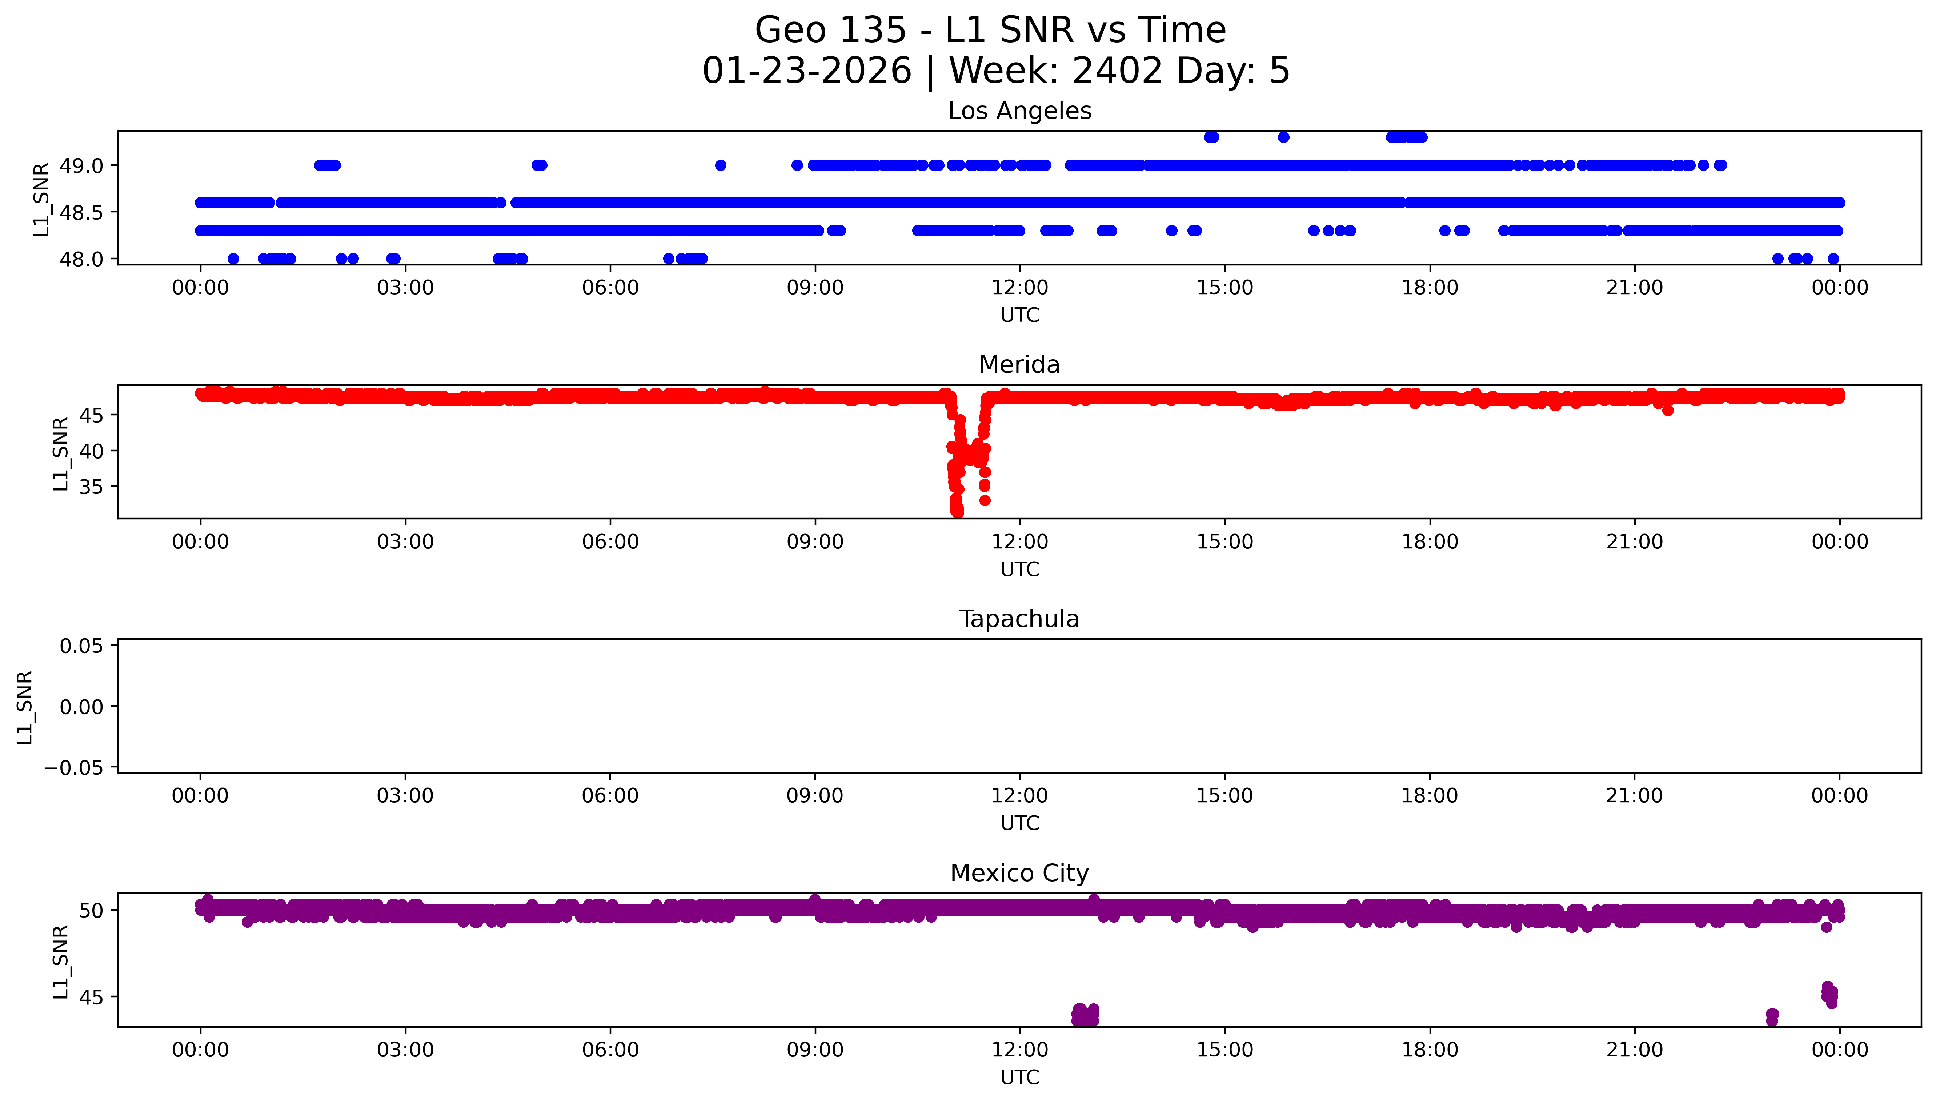The height and width of the screenshot is (1103, 1936).
Task: Click the blue points above 49.0 near 15:00
Action: coord(1211,137)
